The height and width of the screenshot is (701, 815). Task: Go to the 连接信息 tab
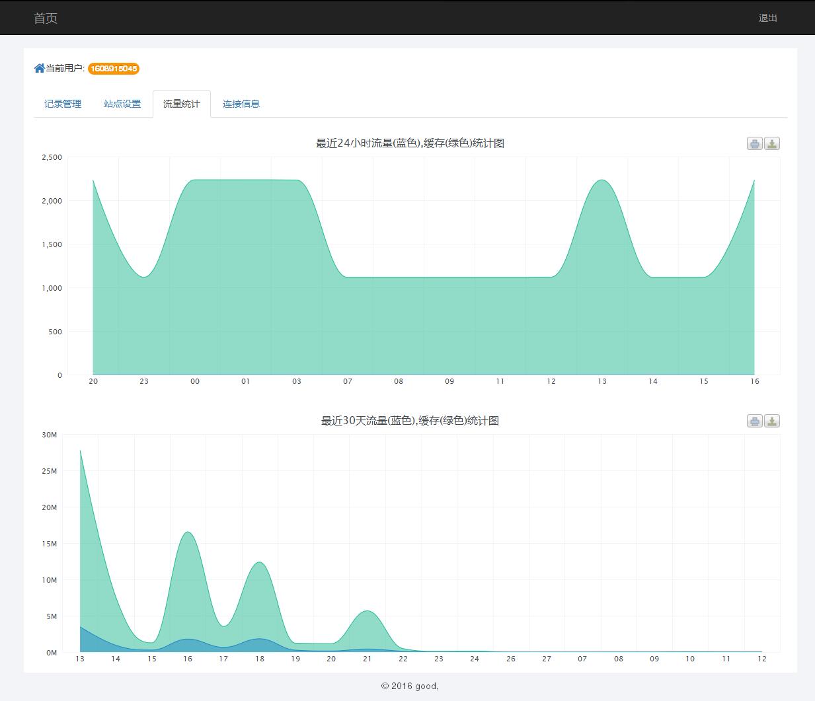(x=241, y=104)
